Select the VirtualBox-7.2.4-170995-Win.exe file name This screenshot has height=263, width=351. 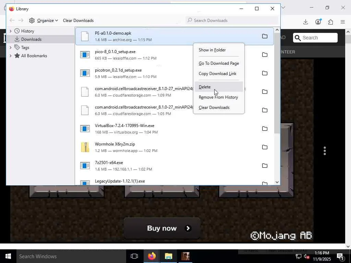124,126
